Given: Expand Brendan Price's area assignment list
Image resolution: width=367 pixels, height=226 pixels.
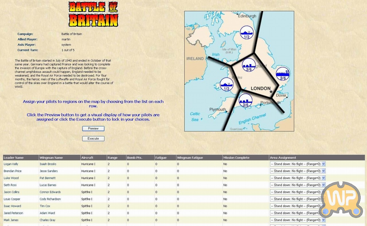Looking at the screenshot, I should tap(298, 171).
